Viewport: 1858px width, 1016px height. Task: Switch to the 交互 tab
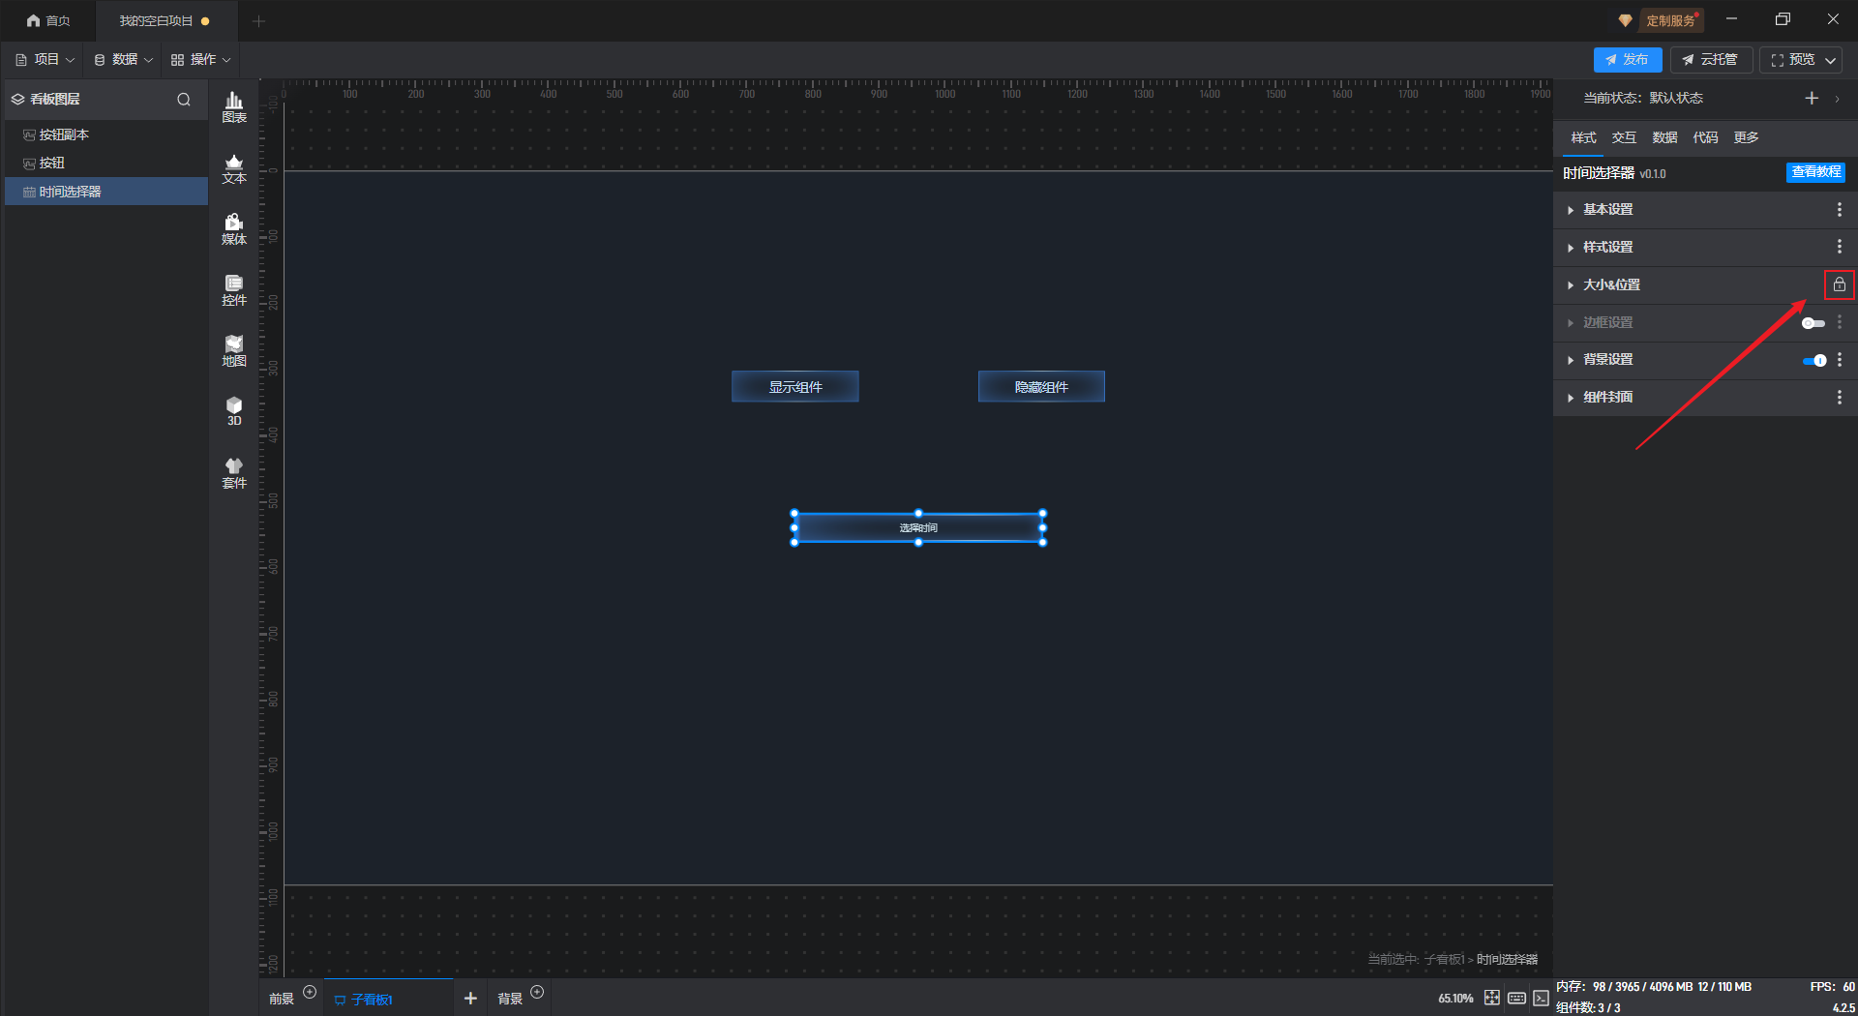click(1624, 137)
